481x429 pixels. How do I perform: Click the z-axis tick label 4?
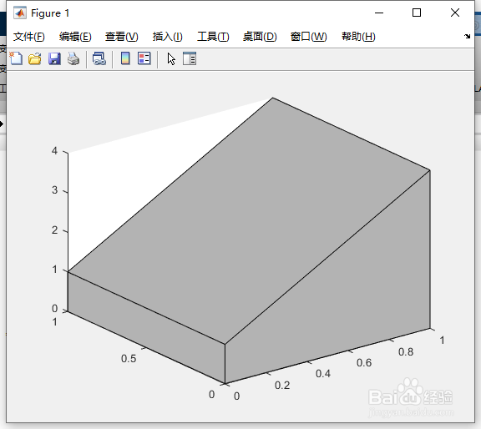54,150
